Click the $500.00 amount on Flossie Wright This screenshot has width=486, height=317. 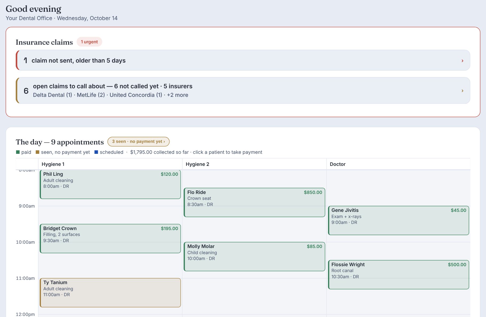[457, 265]
